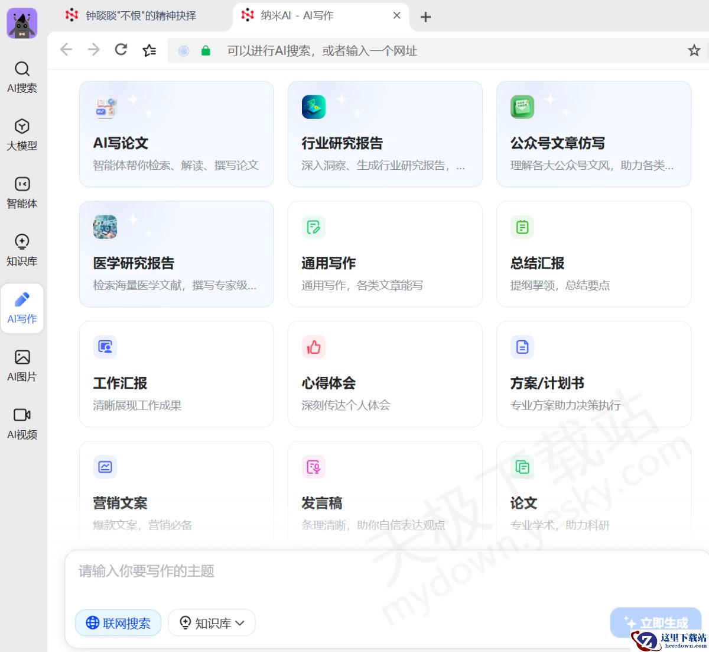This screenshot has height=652, width=709.
Task: Click the 方案/计划书 card icon
Action: point(522,347)
